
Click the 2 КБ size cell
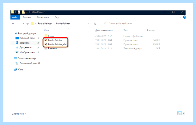[158, 48]
